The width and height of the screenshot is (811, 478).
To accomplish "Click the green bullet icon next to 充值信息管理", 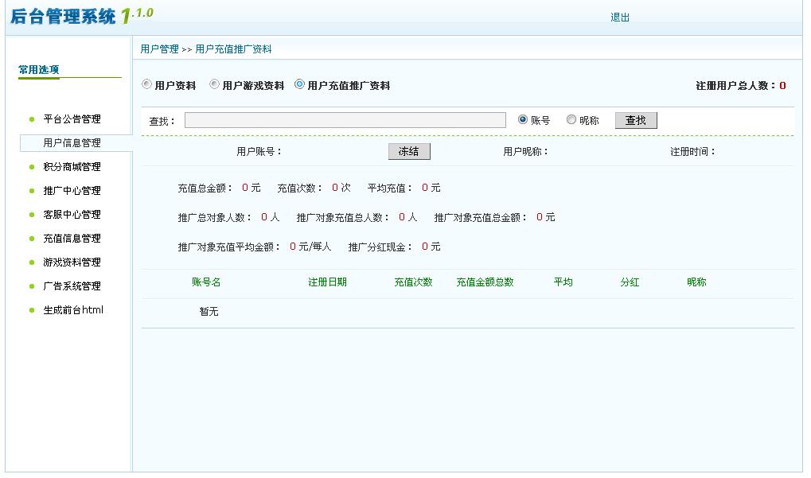I will (x=32, y=239).
